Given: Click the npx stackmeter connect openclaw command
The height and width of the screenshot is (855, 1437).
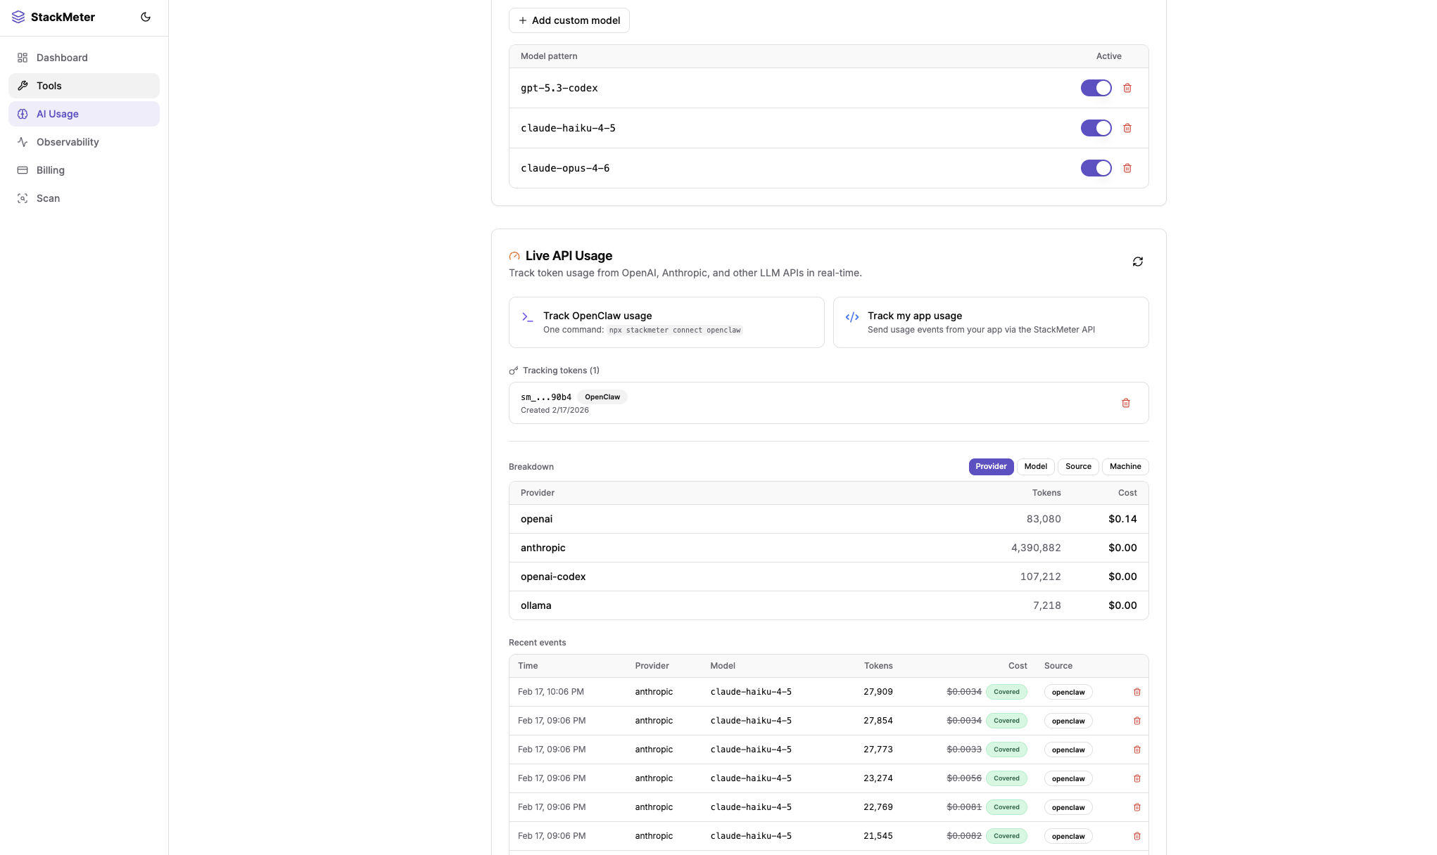Looking at the screenshot, I should [674, 330].
